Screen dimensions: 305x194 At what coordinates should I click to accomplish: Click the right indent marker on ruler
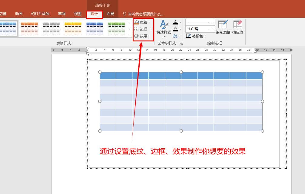click(255, 51)
